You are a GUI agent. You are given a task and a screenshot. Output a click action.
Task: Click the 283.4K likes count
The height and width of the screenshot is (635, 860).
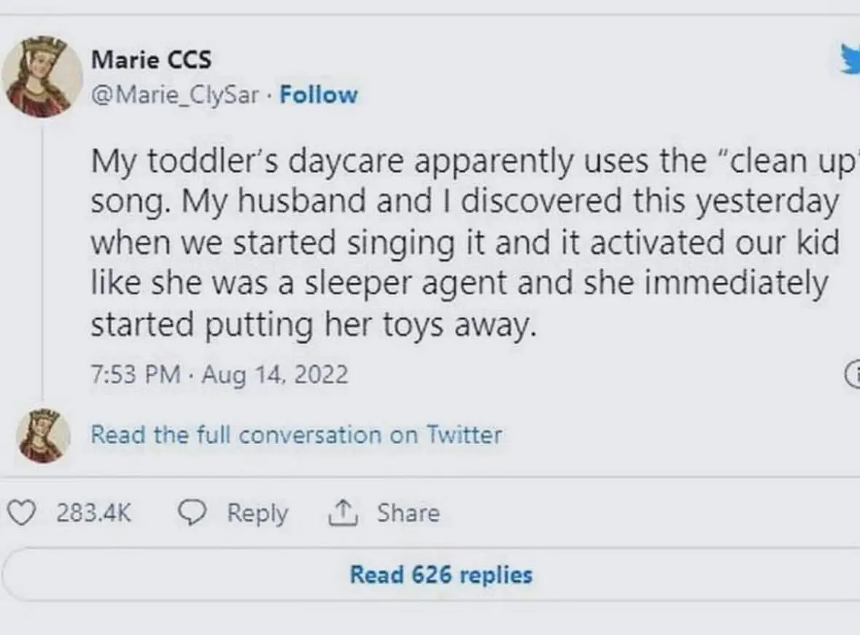tap(94, 513)
